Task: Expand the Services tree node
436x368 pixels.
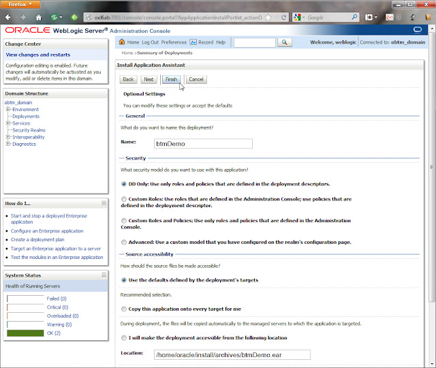Action: (8, 123)
